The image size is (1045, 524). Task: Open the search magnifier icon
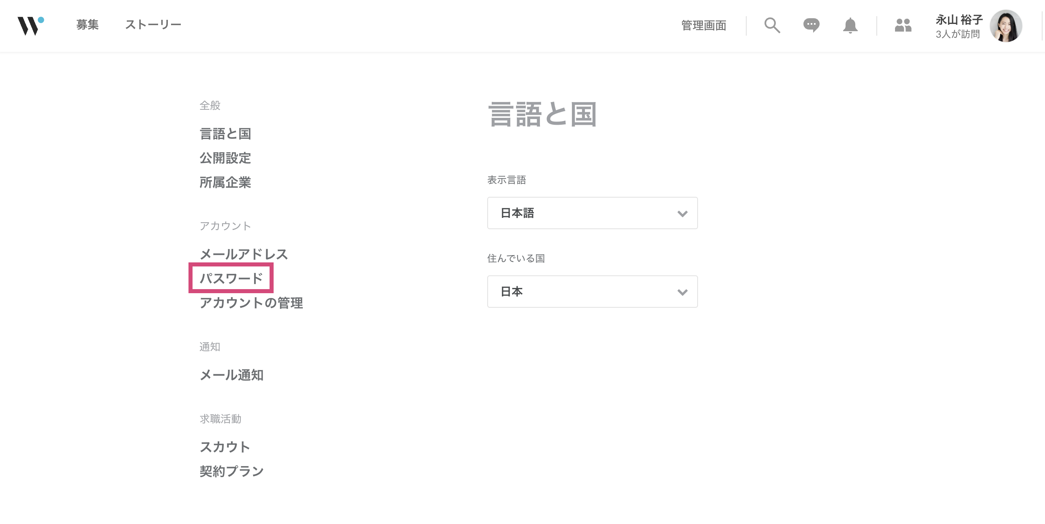click(x=772, y=25)
